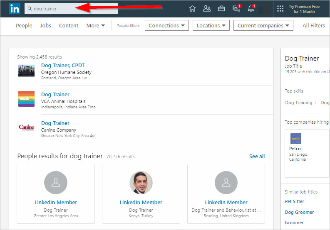
Task: Open the Current companies filter dropdown
Action: (263, 25)
